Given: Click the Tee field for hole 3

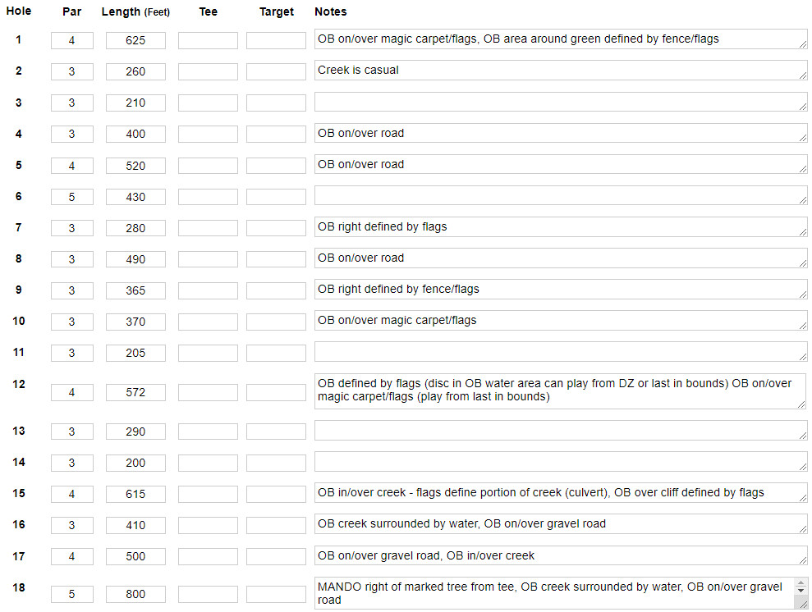Looking at the screenshot, I should pos(209,103).
